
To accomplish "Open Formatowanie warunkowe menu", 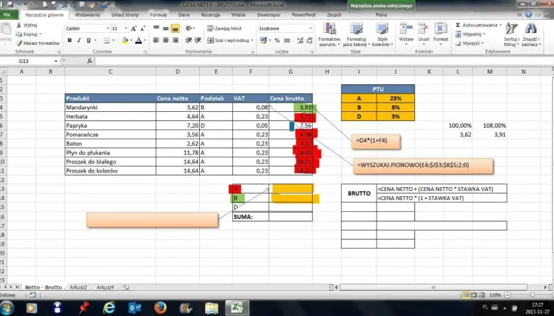I will click(x=330, y=34).
